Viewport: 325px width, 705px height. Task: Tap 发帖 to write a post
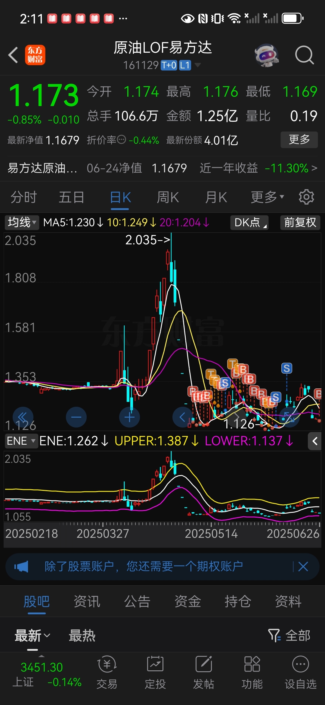[204, 672]
